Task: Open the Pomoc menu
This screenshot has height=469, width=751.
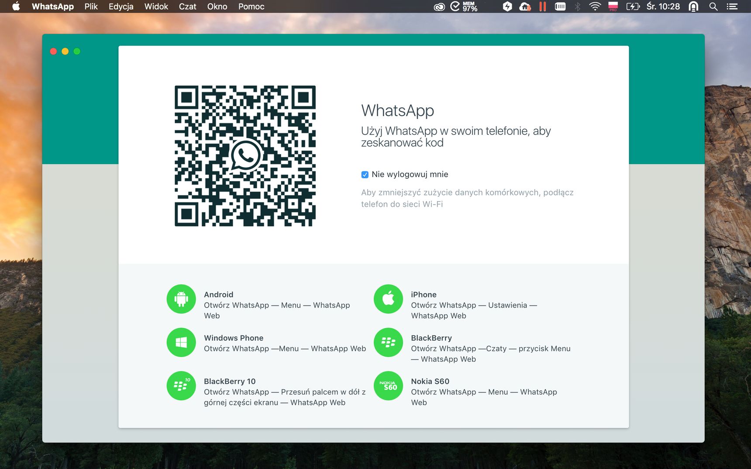Action: click(x=251, y=7)
